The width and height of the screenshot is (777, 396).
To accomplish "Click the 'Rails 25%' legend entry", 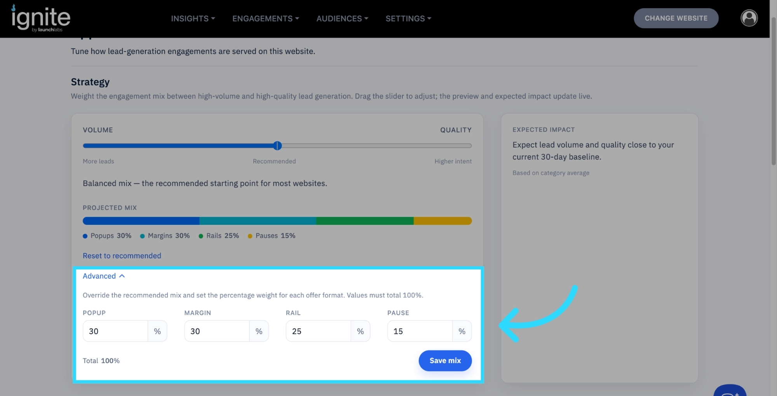I will click(219, 236).
